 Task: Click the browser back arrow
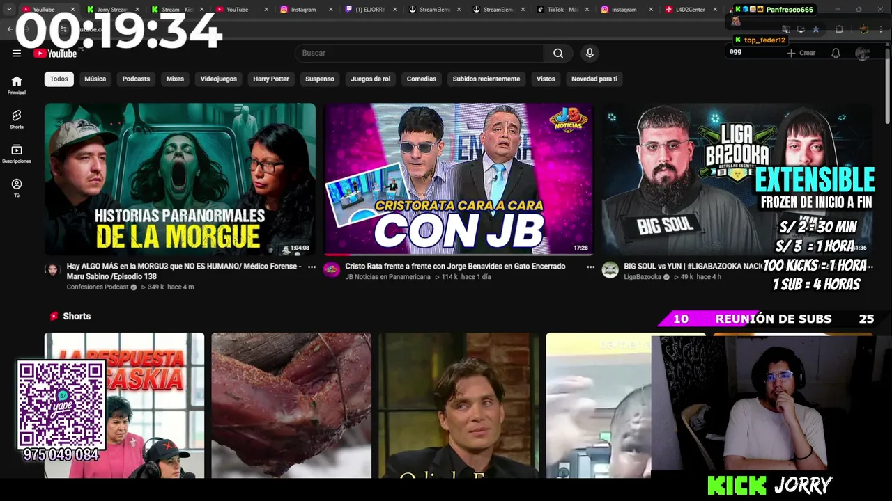click(10, 29)
